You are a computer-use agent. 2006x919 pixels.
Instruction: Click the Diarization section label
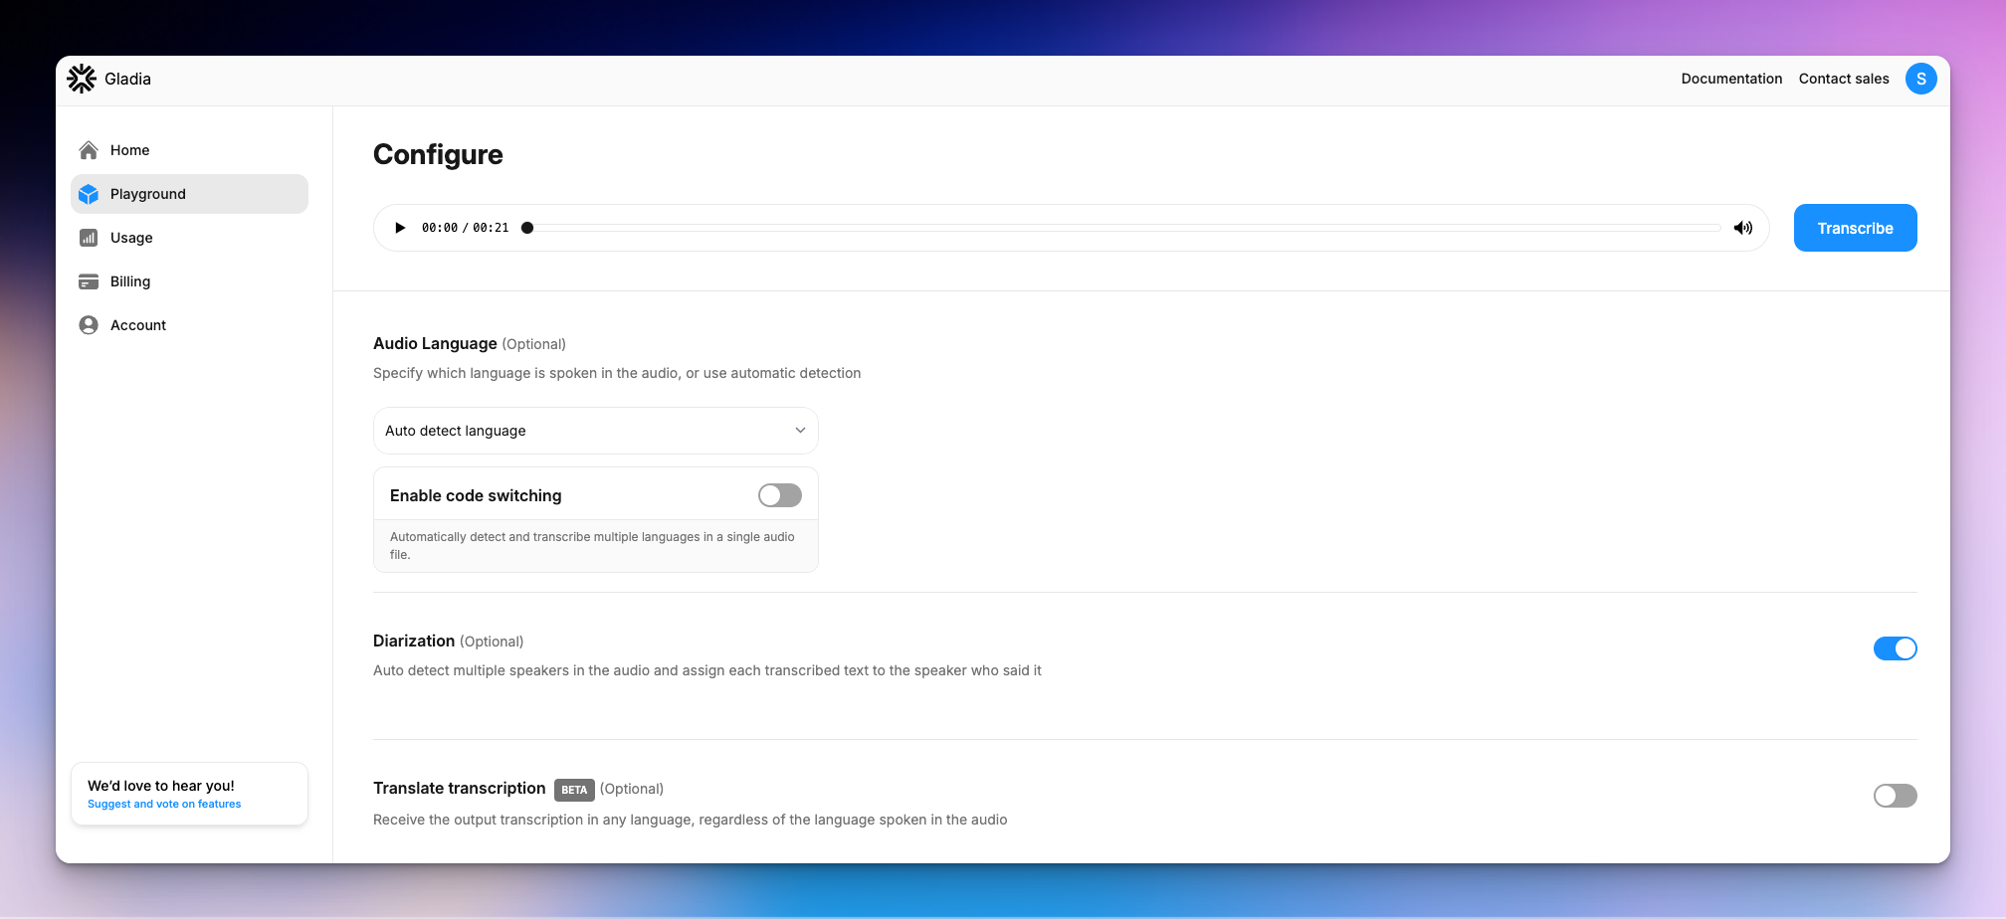pyautogui.click(x=414, y=641)
